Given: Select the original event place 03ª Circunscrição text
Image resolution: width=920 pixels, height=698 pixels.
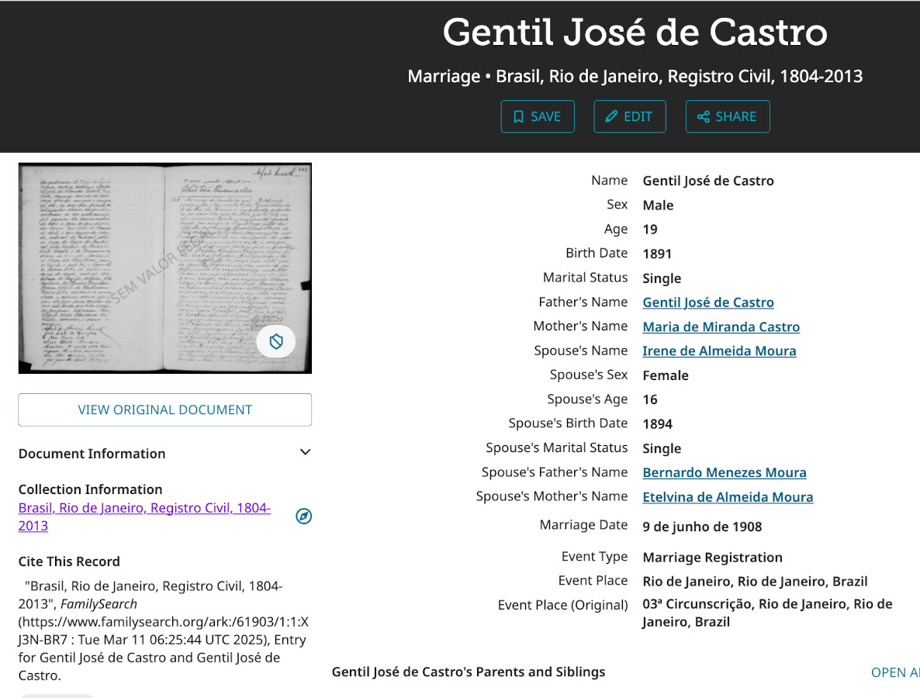Looking at the screenshot, I should coord(767,613).
